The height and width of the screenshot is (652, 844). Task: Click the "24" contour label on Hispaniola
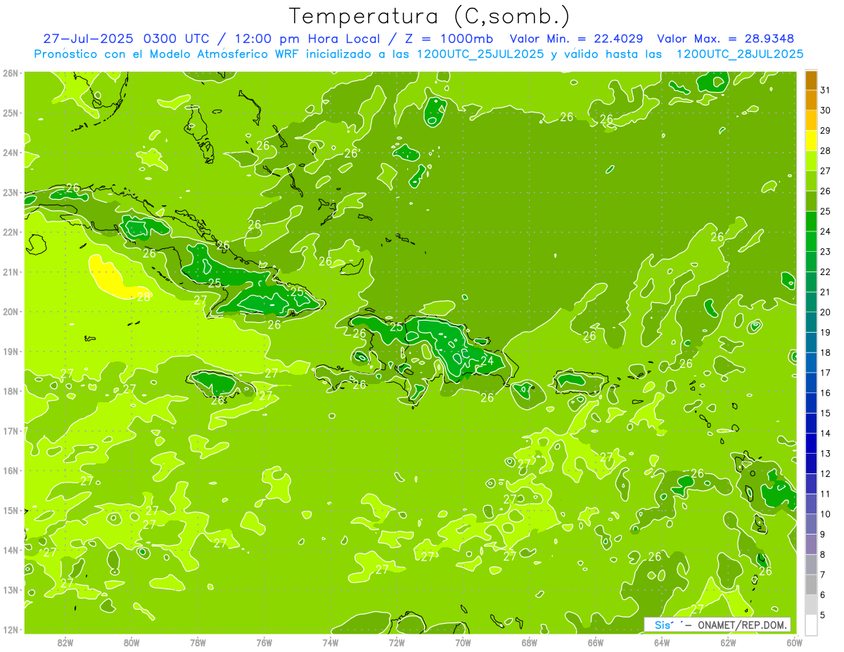[x=487, y=361]
